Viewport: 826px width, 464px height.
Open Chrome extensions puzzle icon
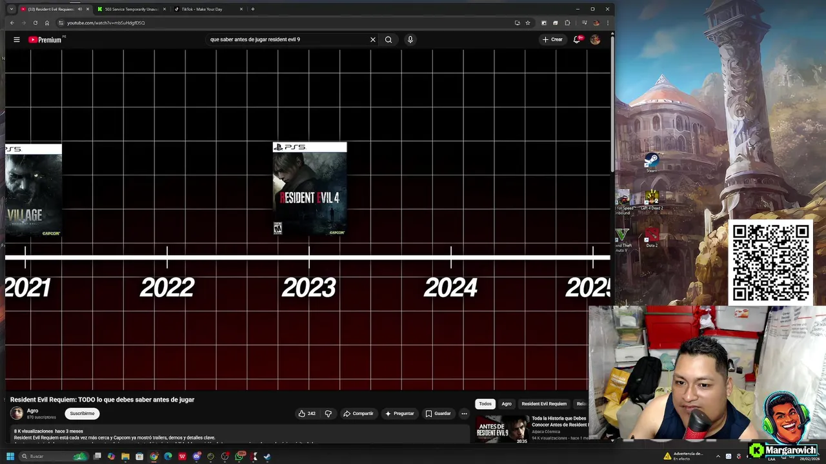[567, 23]
